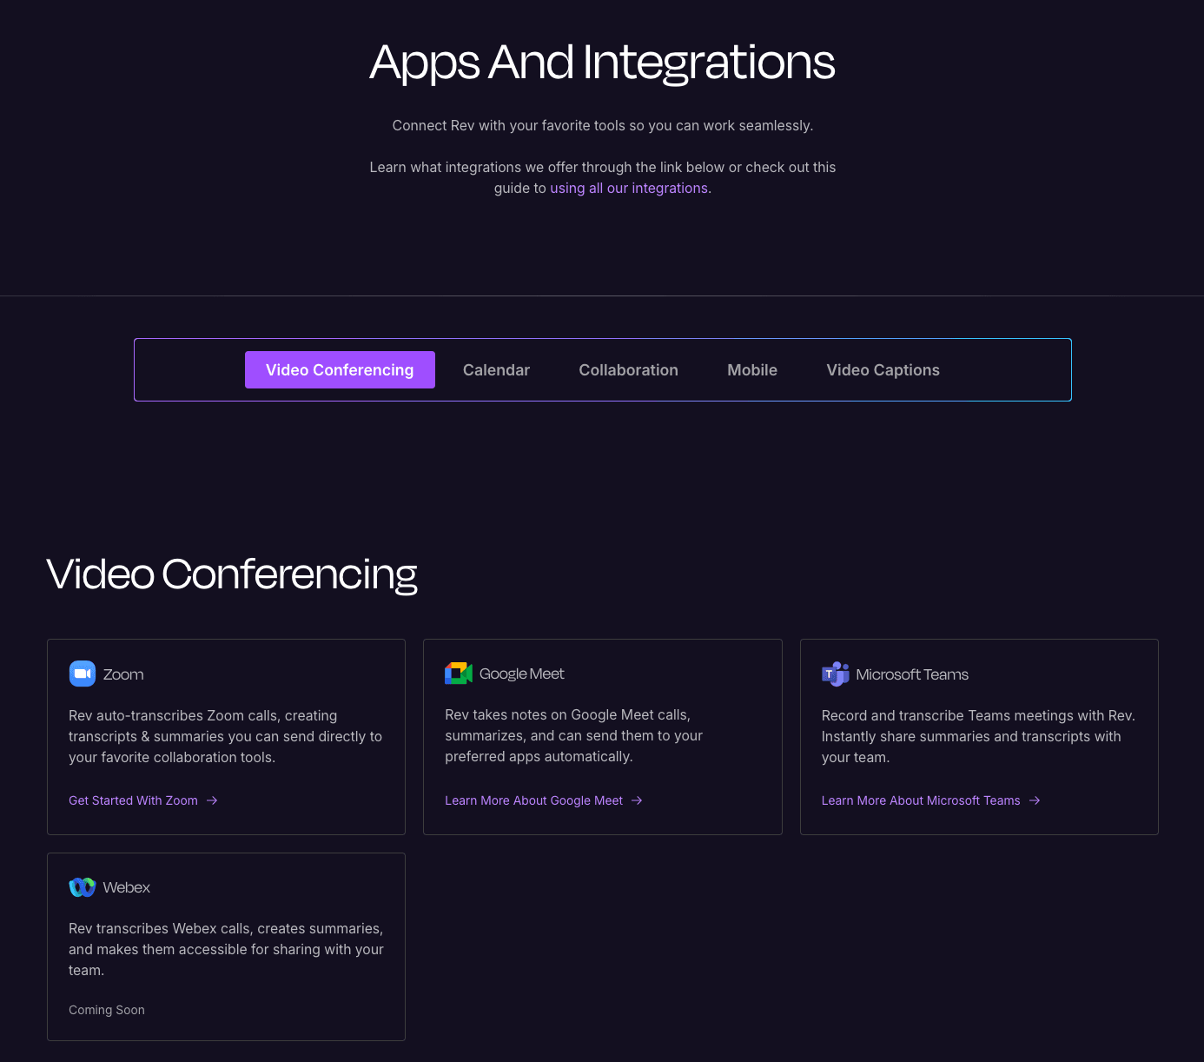Click the Apps And Integrations page heading
The image size is (1204, 1062).
[602, 63]
